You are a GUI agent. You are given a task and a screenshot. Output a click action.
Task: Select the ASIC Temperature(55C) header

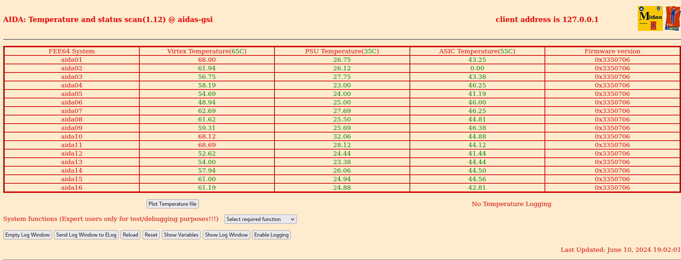pyautogui.click(x=477, y=51)
